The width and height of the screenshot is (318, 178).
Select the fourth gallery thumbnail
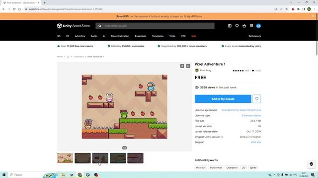pyautogui.click(x=118, y=158)
